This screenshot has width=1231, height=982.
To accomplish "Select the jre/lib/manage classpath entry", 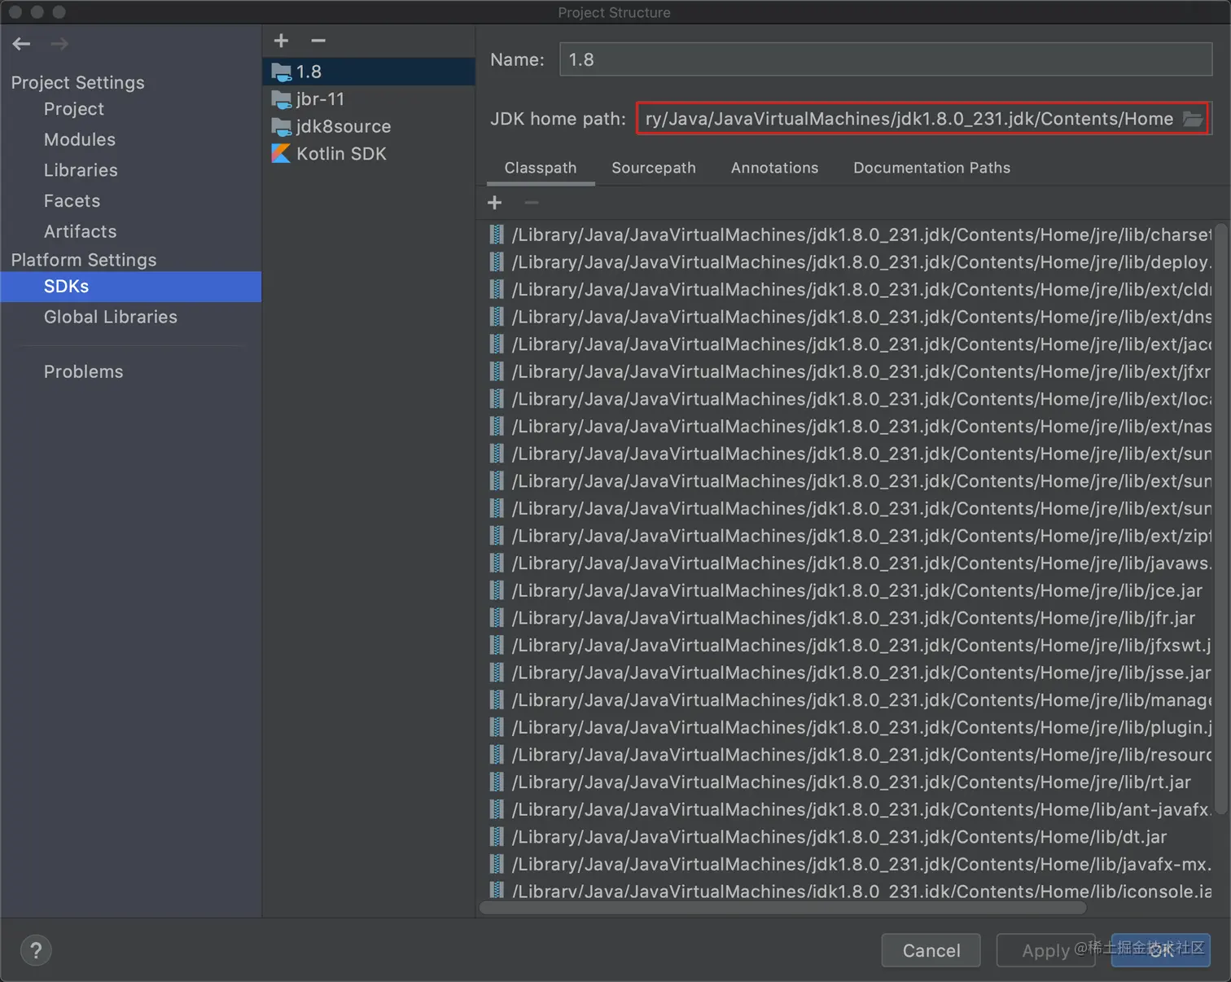I will [847, 700].
